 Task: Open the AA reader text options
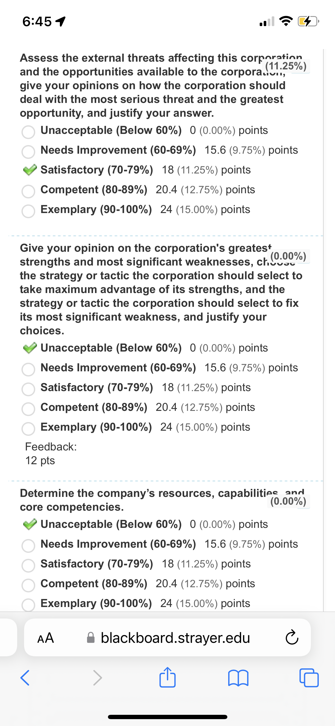pyautogui.click(x=46, y=638)
